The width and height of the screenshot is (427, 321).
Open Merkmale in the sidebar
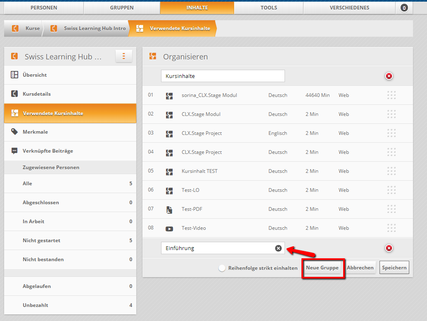pos(35,132)
